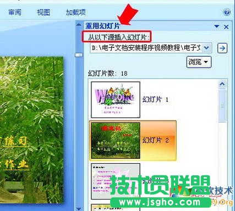235x211 pixels.
Task: Click the 幻灯片 2 label
Action: [x=155, y=141]
